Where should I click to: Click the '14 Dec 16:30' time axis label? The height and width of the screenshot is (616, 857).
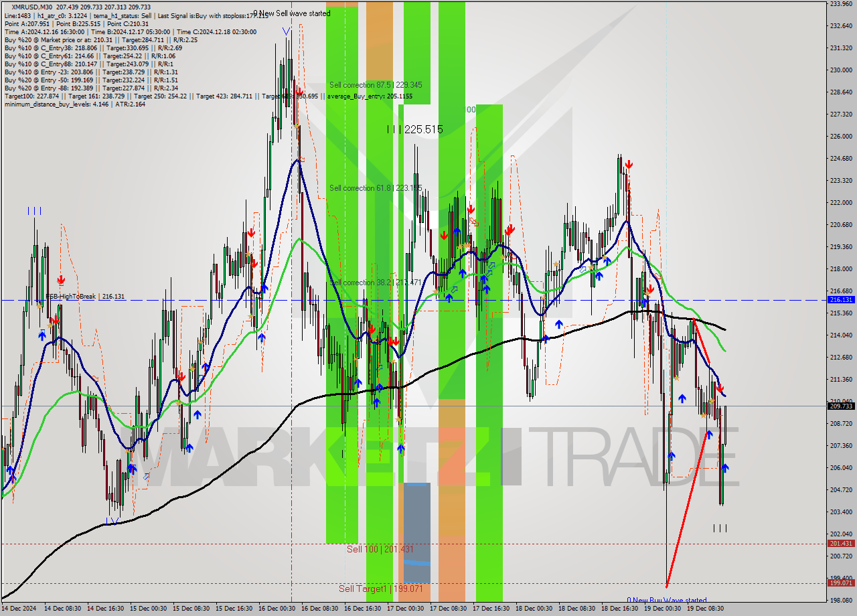(106, 609)
